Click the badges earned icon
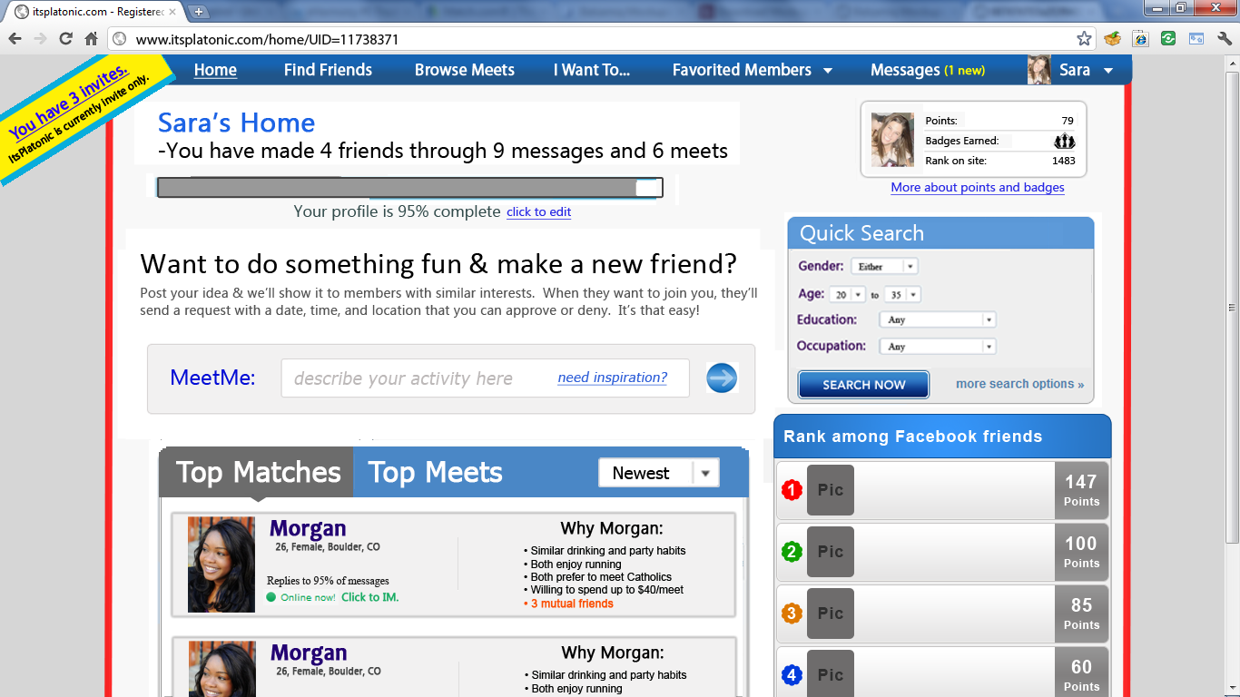The image size is (1240, 697). click(x=1064, y=141)
